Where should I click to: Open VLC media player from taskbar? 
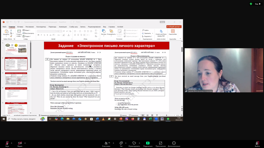tap(103, 119)
